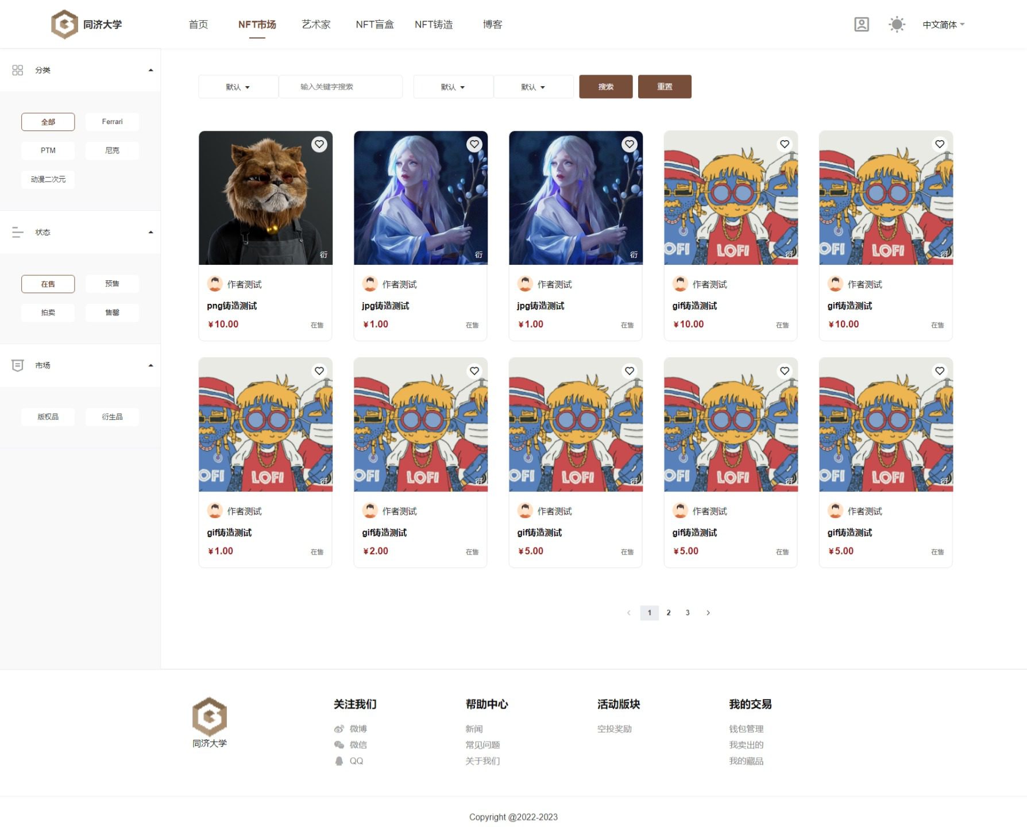
Task: Click the 搜索 search button
Action: [605, 87]
